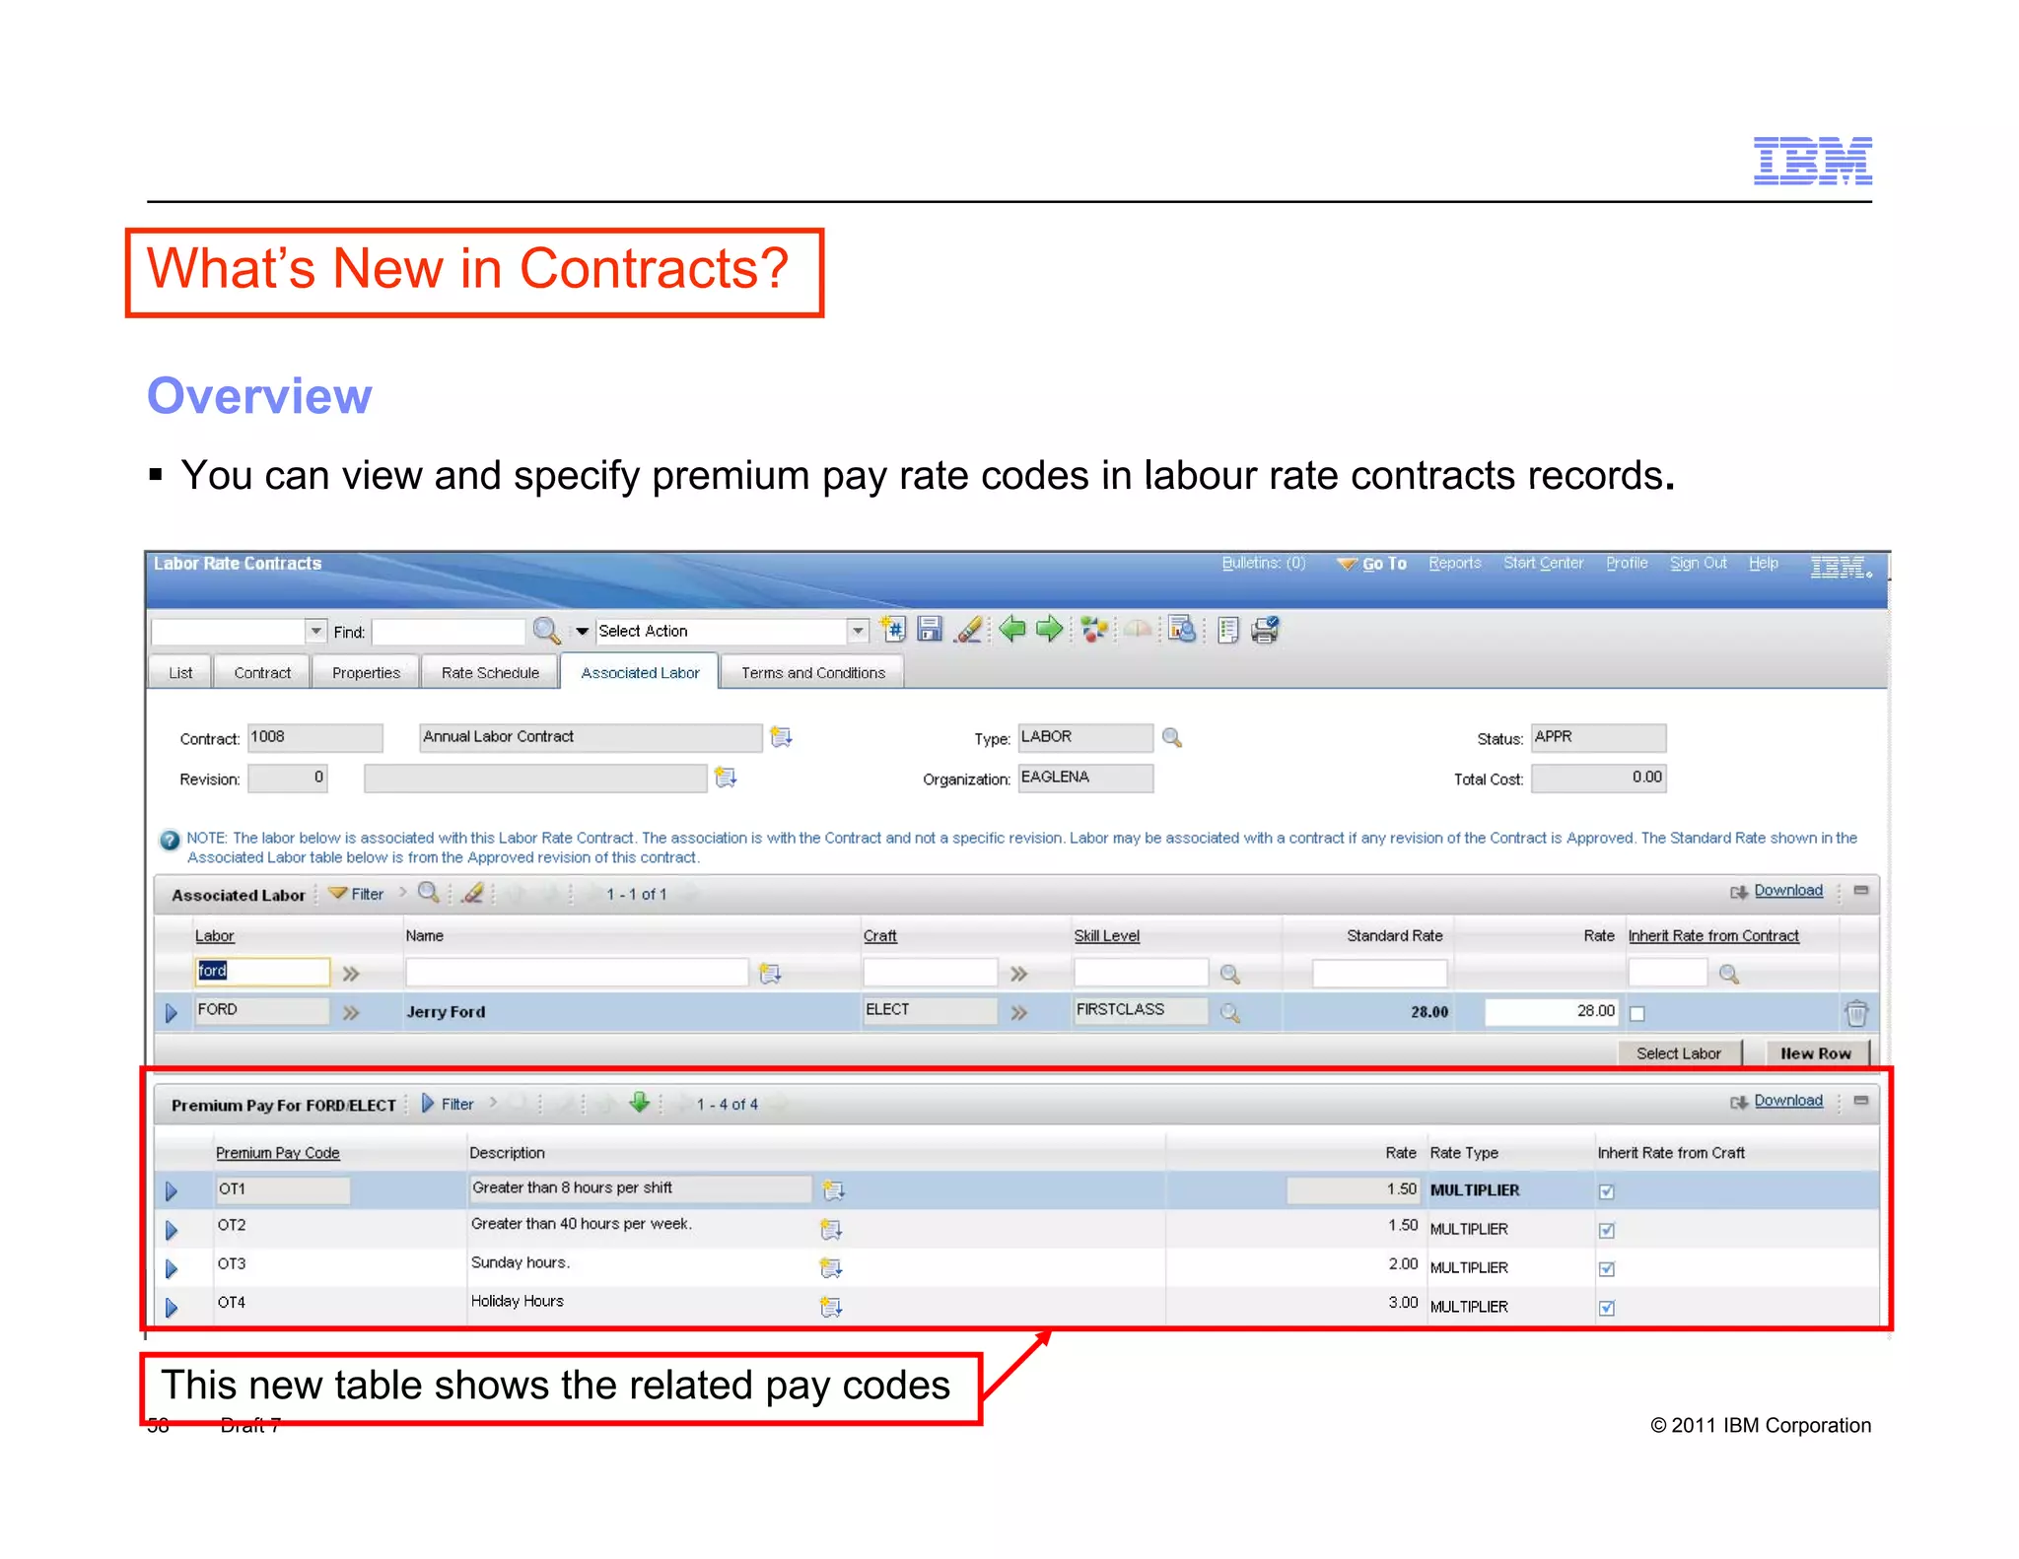
Task: Open detail menu for ELECT craft
Action: pos(1018,1012)
